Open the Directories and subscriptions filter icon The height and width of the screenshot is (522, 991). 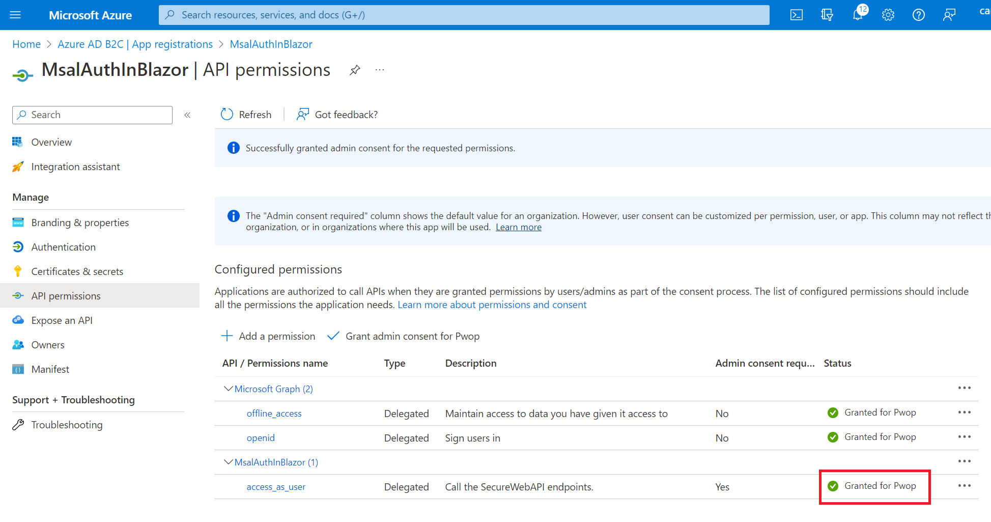point(827,15)
